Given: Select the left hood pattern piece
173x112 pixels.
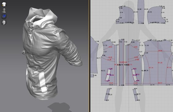Looking at the screenshot, I should pos(126,15).
